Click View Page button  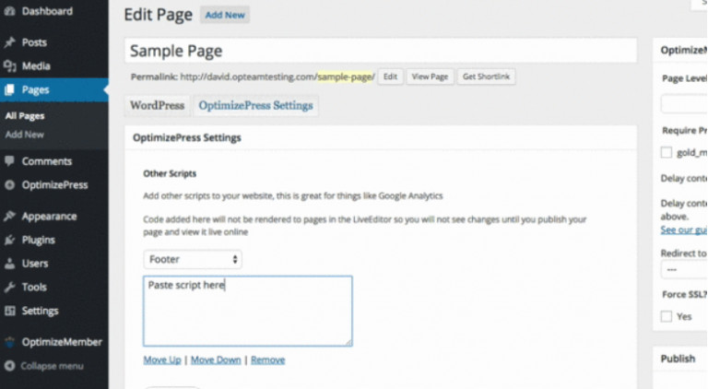coord(430,77)
